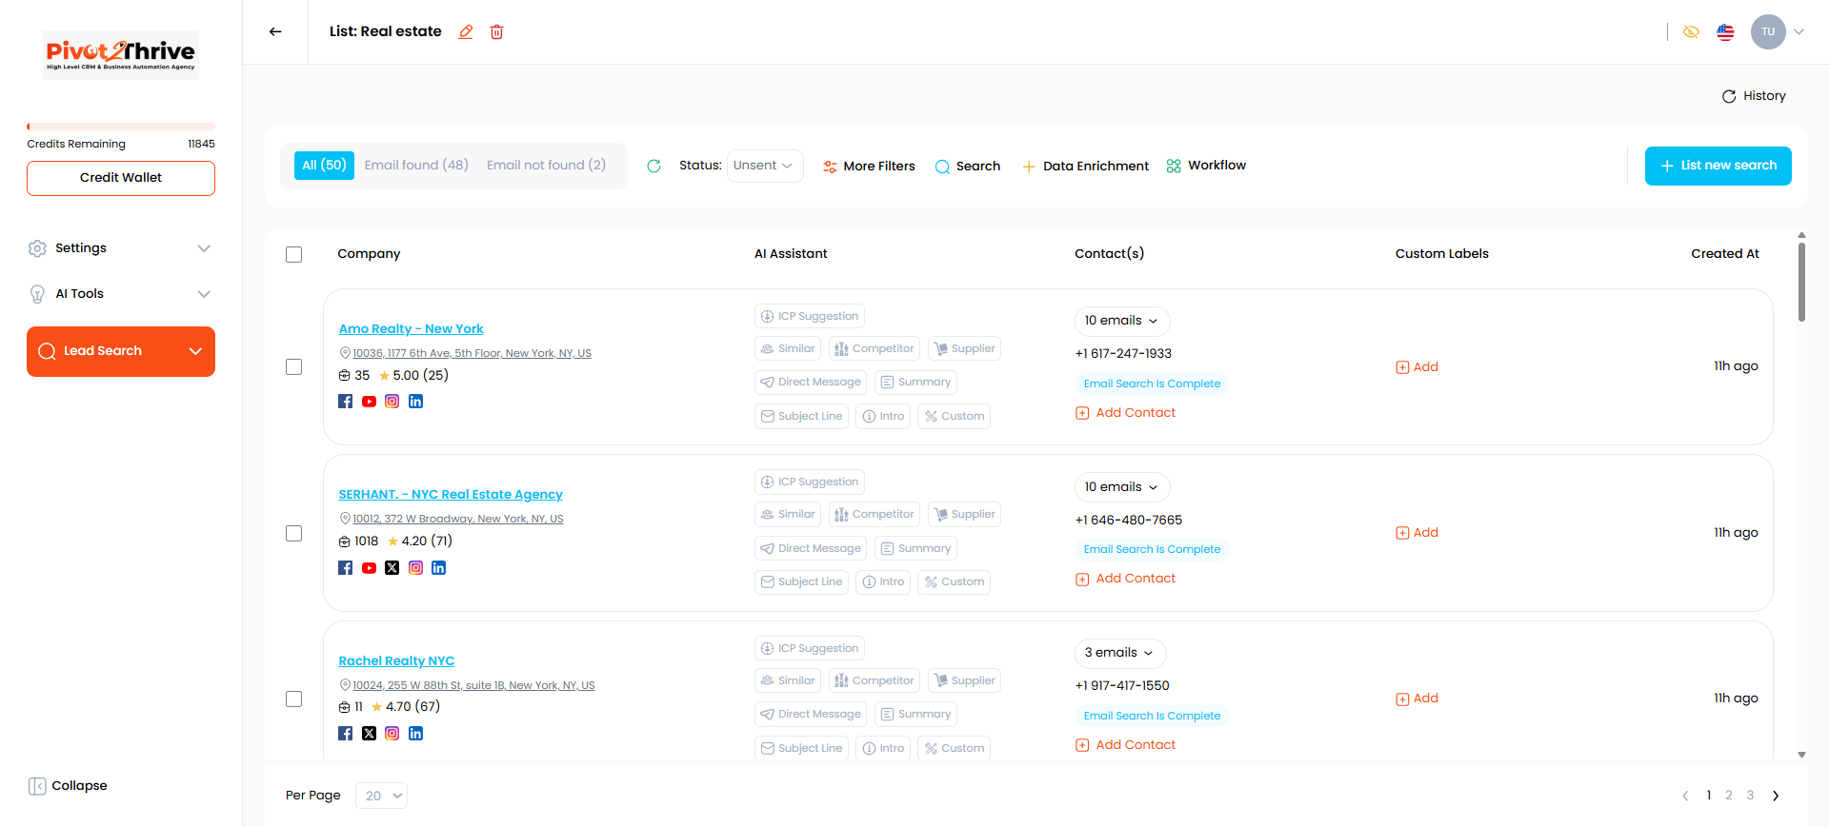Check the select-all checkbox in table header
Screen dimensions: 1829x827
coord(294,254)
